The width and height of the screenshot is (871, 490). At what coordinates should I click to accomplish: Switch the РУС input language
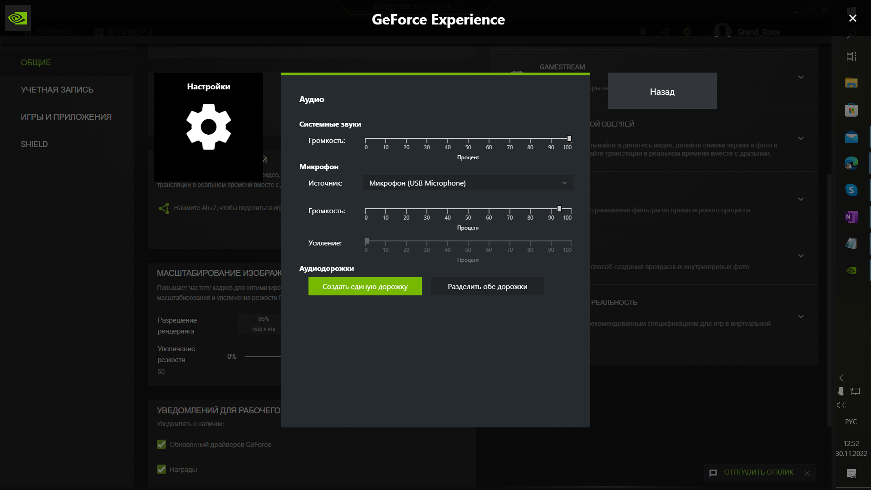click(851, 422)
